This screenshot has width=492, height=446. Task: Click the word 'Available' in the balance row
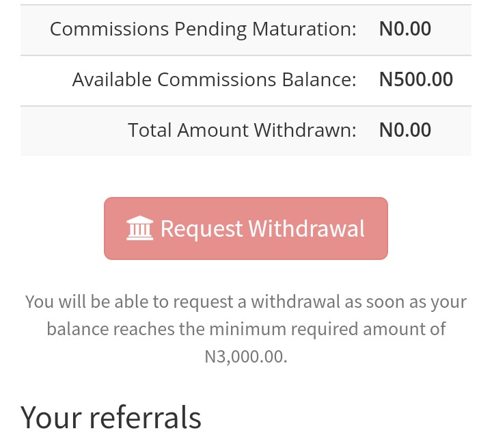[x=112, y=79]
